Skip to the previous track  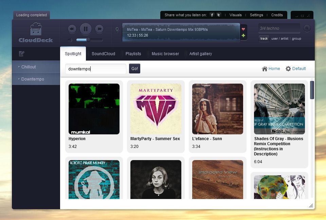point(72,29)
